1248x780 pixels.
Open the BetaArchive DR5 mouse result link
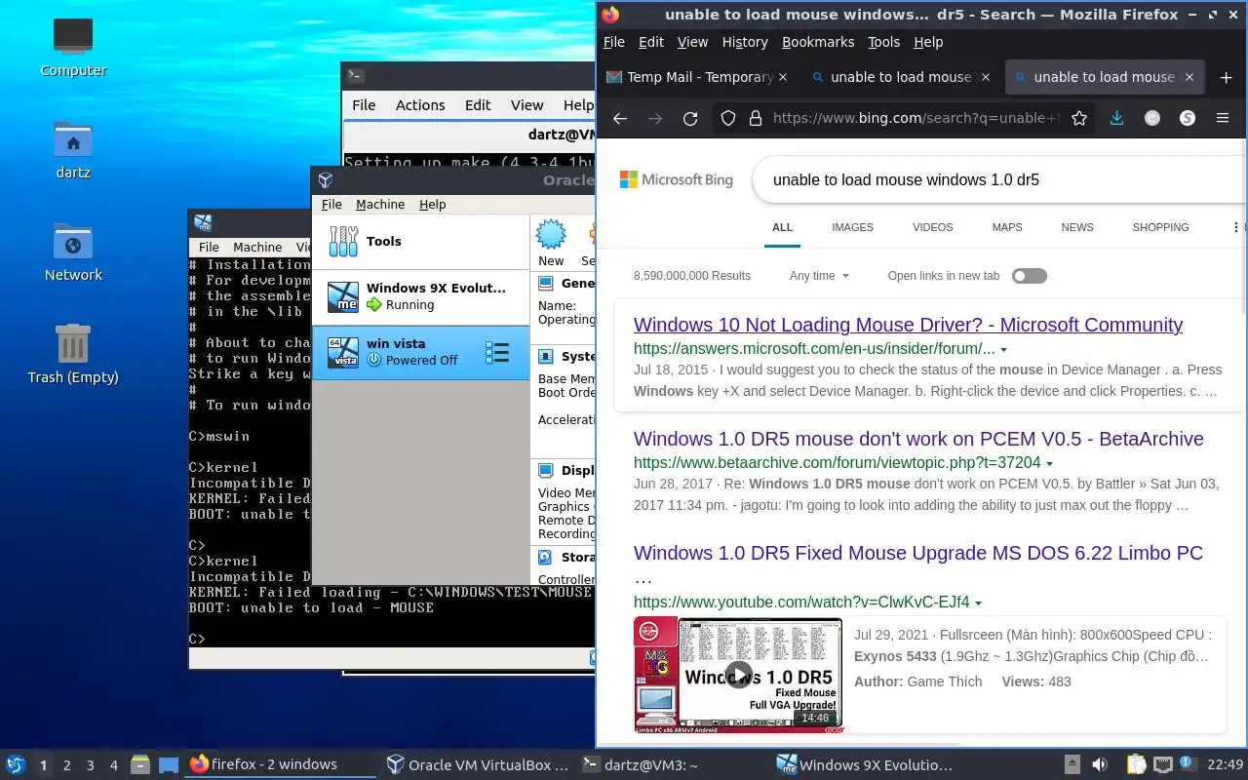(x=918, y=439)
